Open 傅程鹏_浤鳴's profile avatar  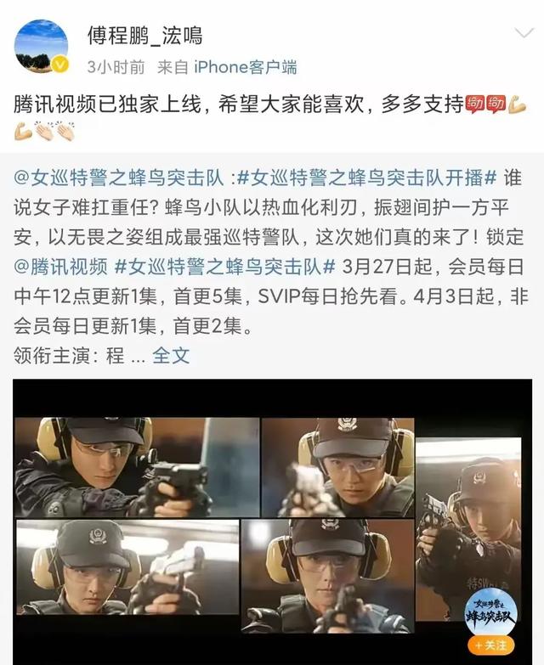pos(41,46)
